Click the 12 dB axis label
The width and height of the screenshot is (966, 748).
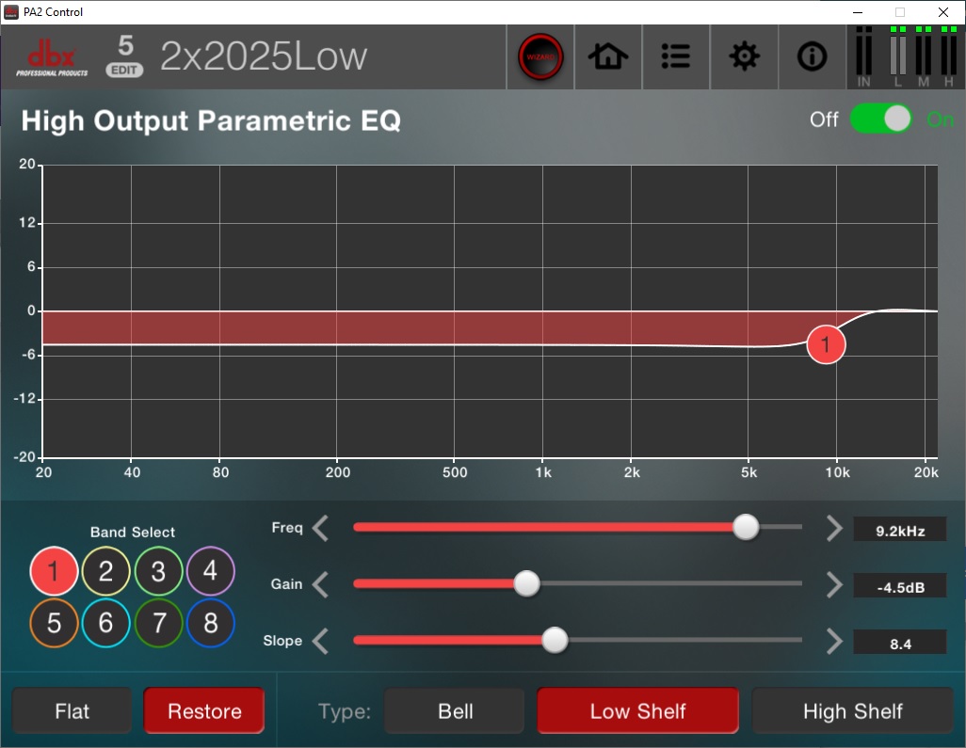27,222
